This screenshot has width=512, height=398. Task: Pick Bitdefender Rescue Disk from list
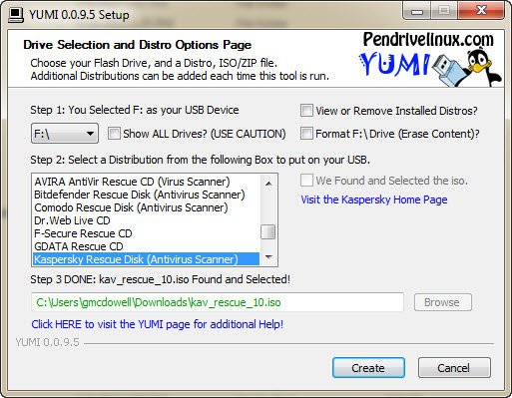coord(146,195)
